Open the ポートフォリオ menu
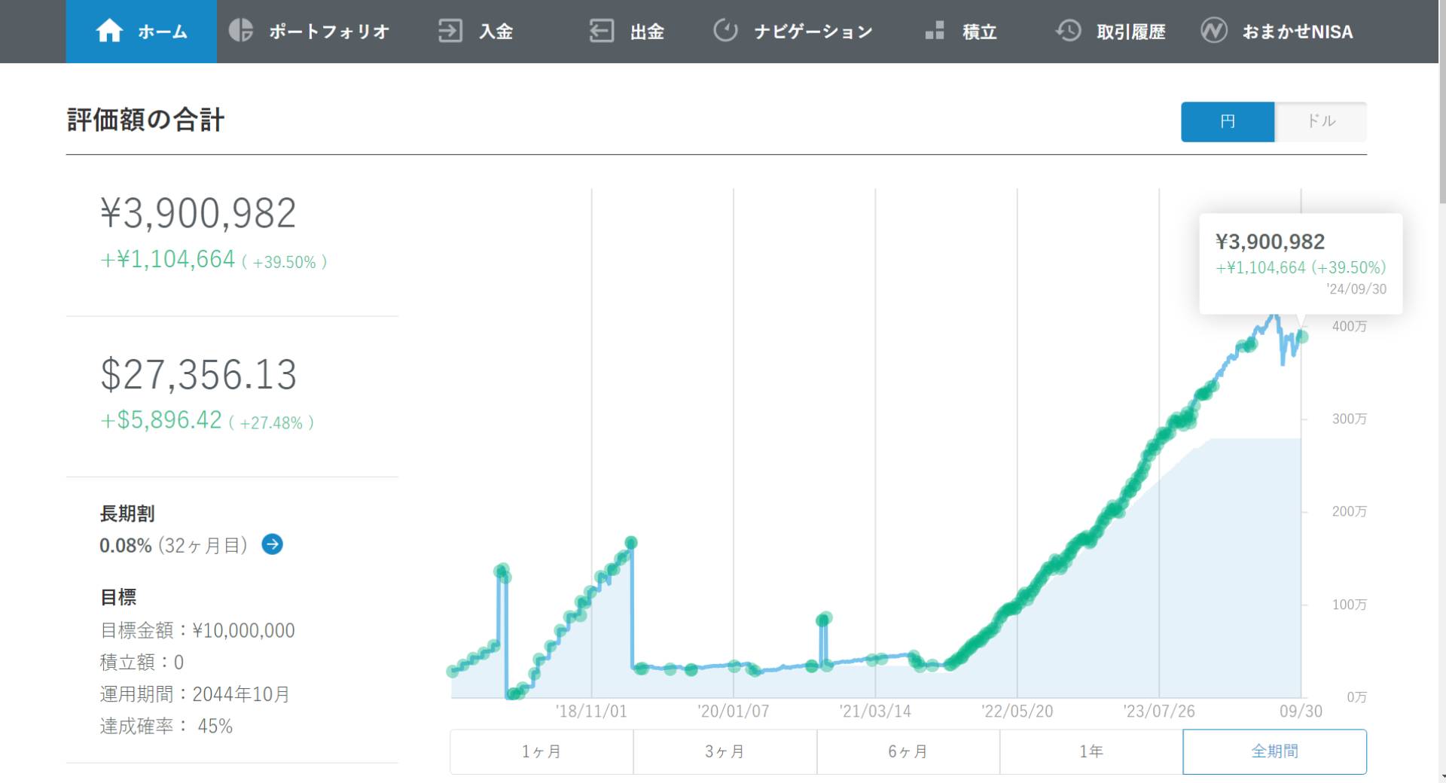Screen dimensions: 1446x783 [309, 31]
